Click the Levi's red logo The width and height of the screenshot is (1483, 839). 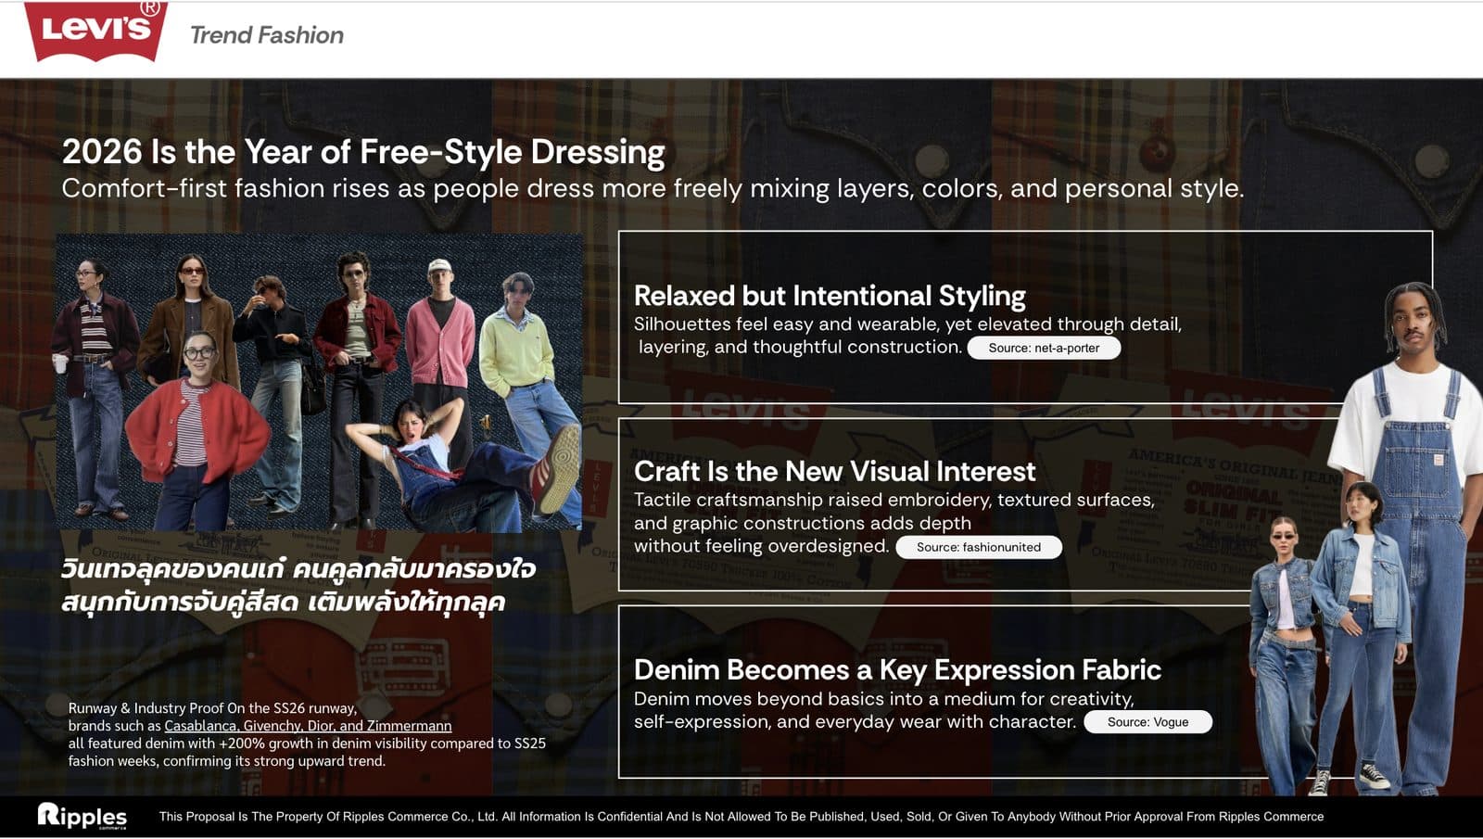coord(95,32)
